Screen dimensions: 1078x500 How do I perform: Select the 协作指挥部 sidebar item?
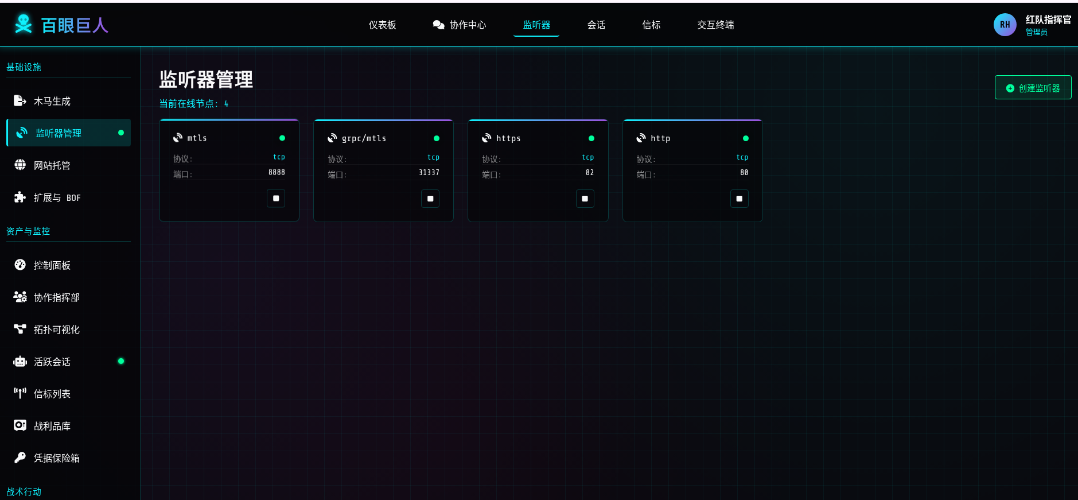(x=56, y=297)
